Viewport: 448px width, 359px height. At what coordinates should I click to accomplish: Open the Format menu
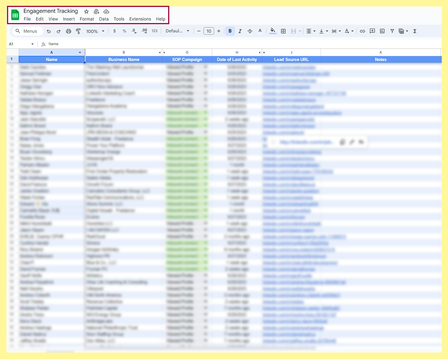(x=87, y=19)
